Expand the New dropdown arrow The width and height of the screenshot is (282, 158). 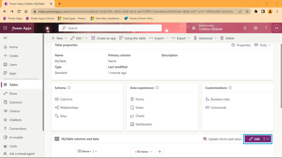point(66,38)
